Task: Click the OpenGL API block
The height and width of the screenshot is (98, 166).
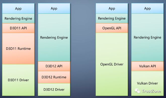Action: 112,28
